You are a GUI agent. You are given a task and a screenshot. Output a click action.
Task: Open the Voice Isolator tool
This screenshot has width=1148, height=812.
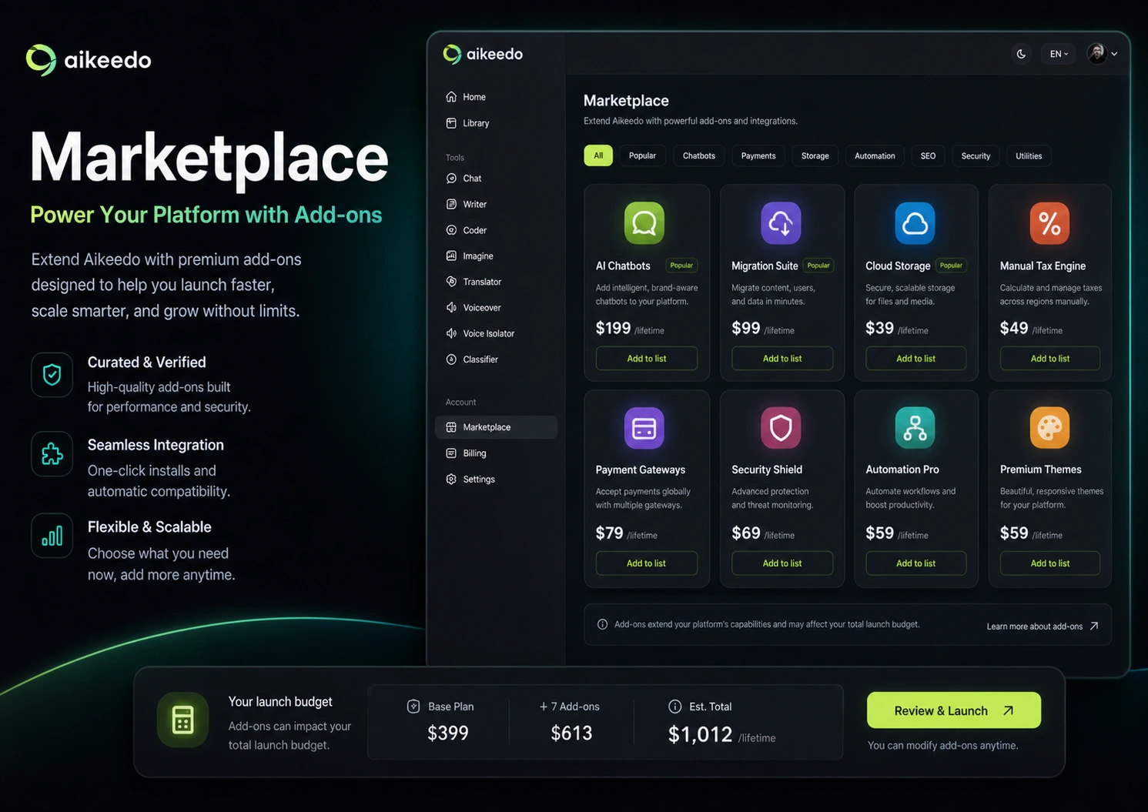480,333
